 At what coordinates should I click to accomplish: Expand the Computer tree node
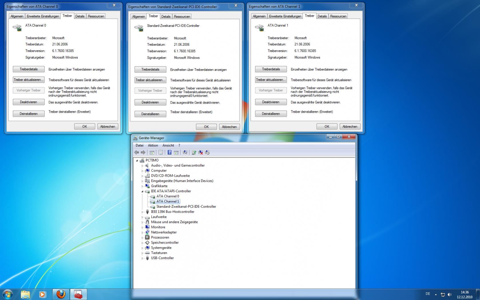142,171
